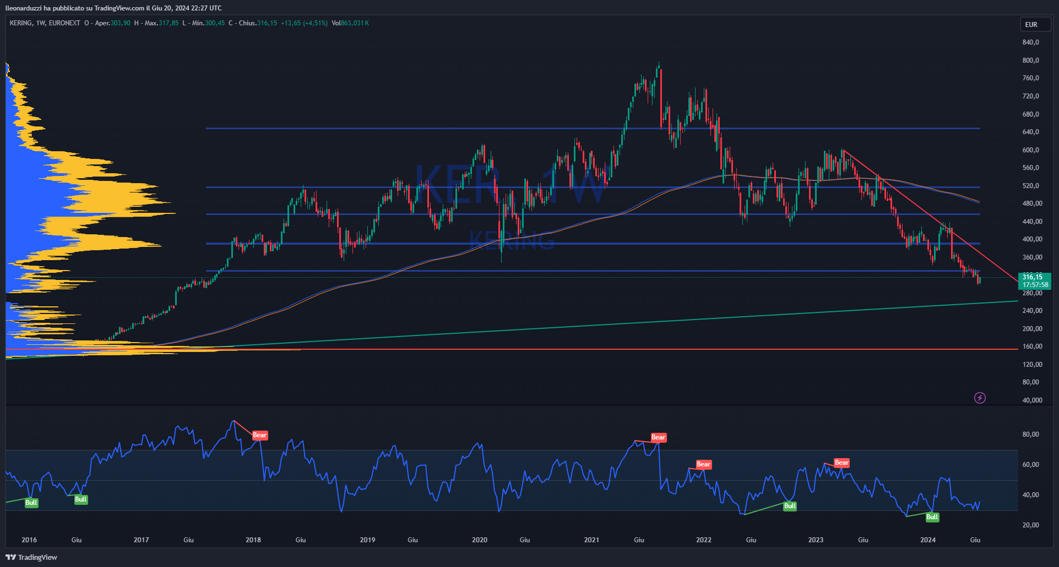This screenshot has height=567, width=1059.
Task: Click the Vol 863,031 K value
Action: [350, 23]
